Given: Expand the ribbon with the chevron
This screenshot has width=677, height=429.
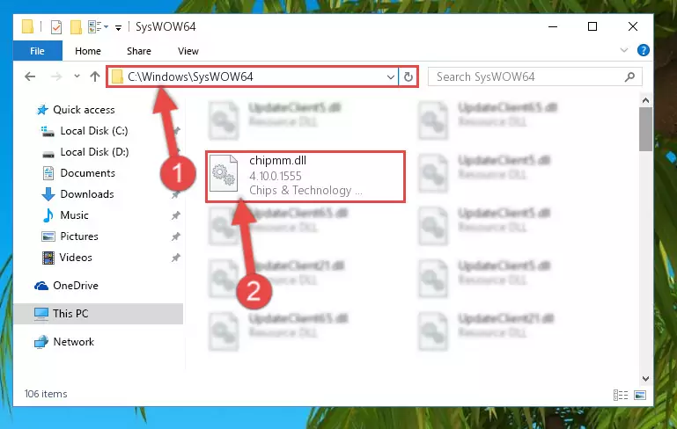Looking at the screenshot, I should point(624,50).
